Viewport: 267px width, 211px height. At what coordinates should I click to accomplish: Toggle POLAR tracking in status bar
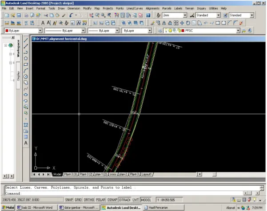(x=101, y=199)
